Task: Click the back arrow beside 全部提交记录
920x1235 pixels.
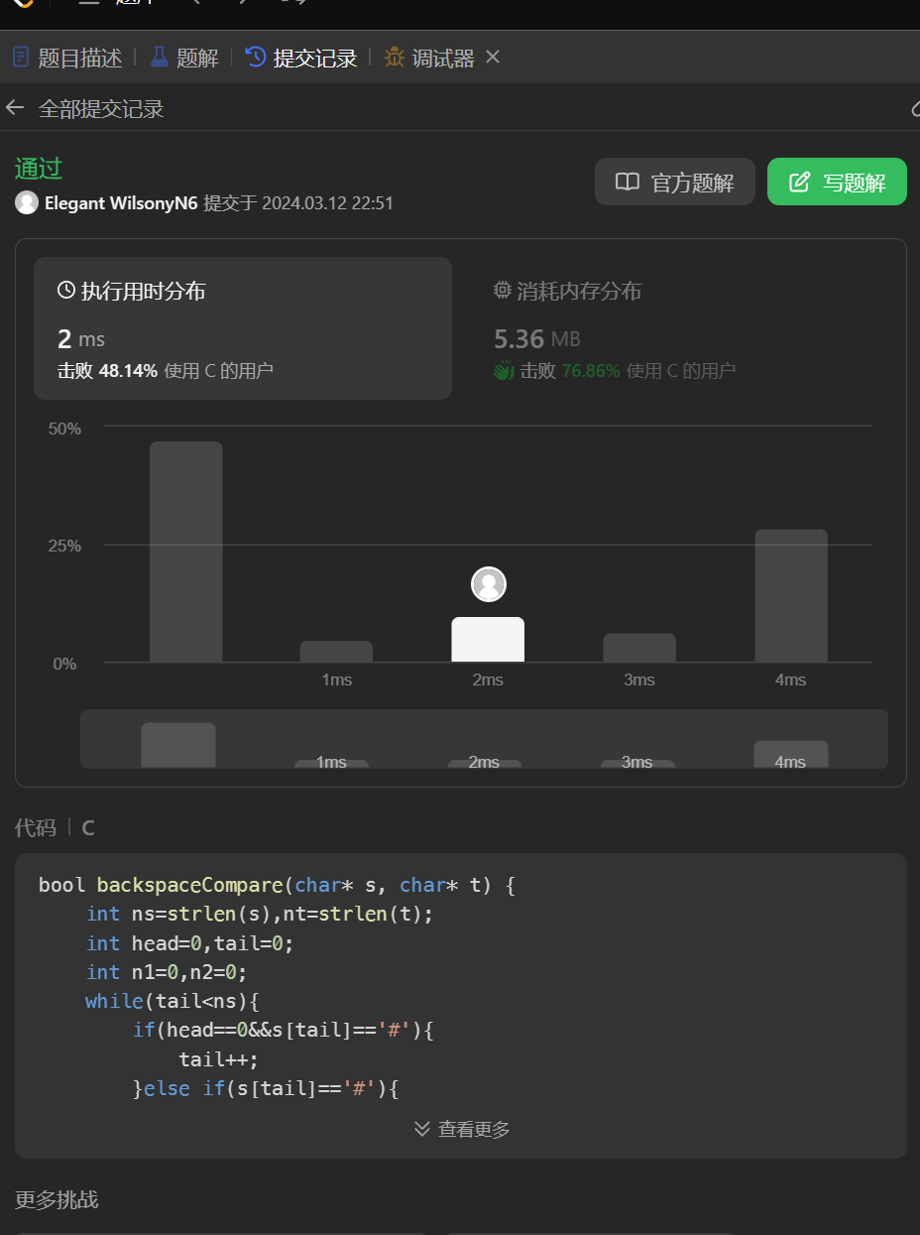Action: tap(14, 108)
